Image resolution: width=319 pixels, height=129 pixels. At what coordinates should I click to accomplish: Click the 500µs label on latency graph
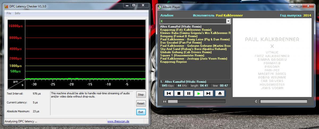pos(15,71)
